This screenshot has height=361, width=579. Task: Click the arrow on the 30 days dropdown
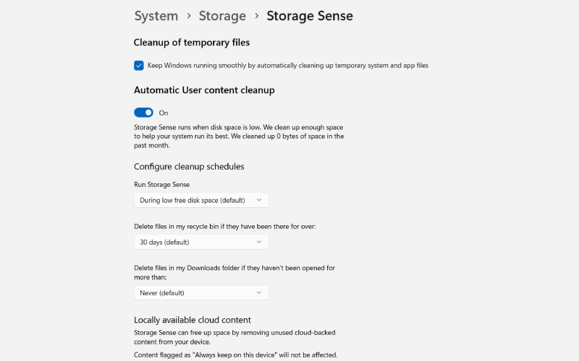click(259, 242)
